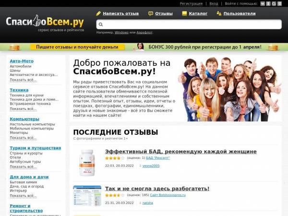Select Автобусные туры subcategory
The image size is (288, 216).
25,162
